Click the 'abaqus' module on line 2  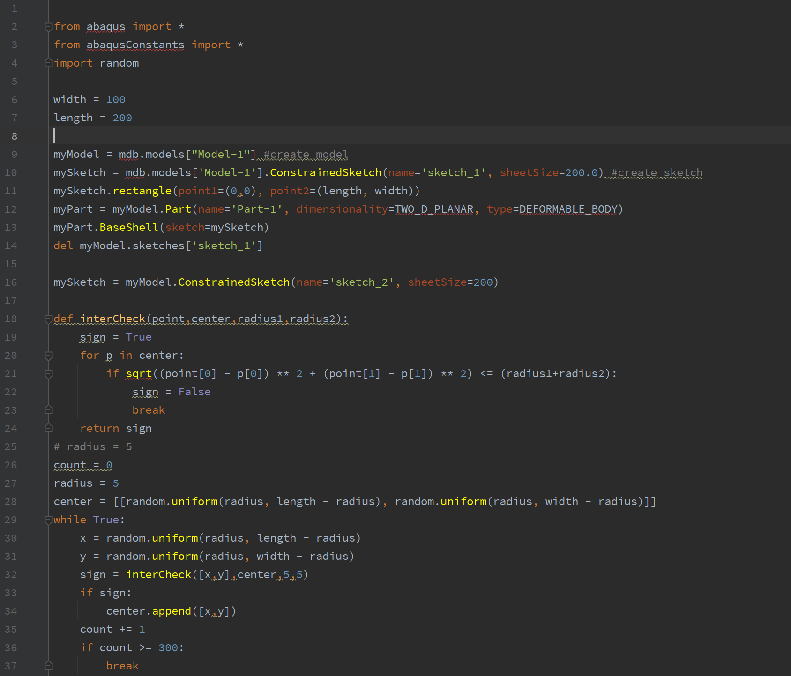pyautogui.click(x=106, y=26)
